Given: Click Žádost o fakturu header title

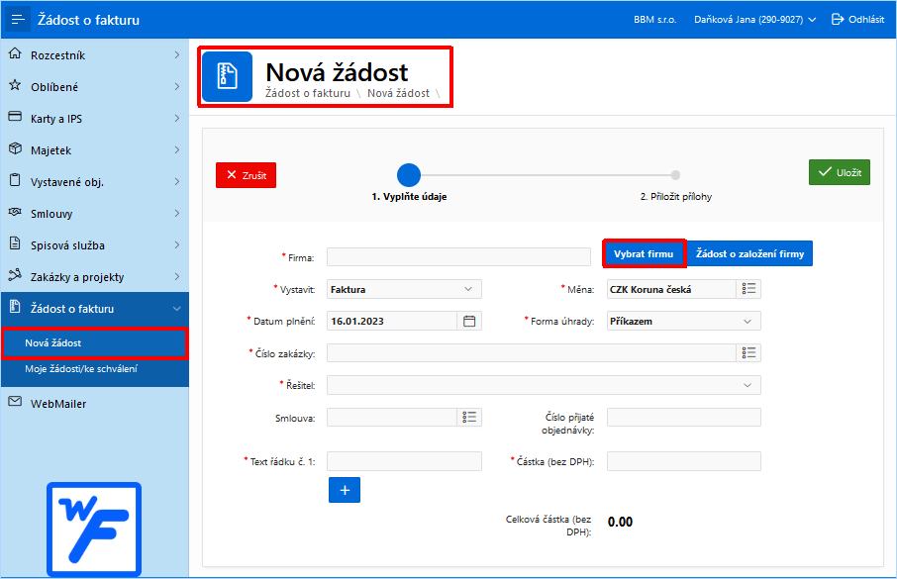Looking at the screenshot, I should pyautogui.click(x=89, y=20).
